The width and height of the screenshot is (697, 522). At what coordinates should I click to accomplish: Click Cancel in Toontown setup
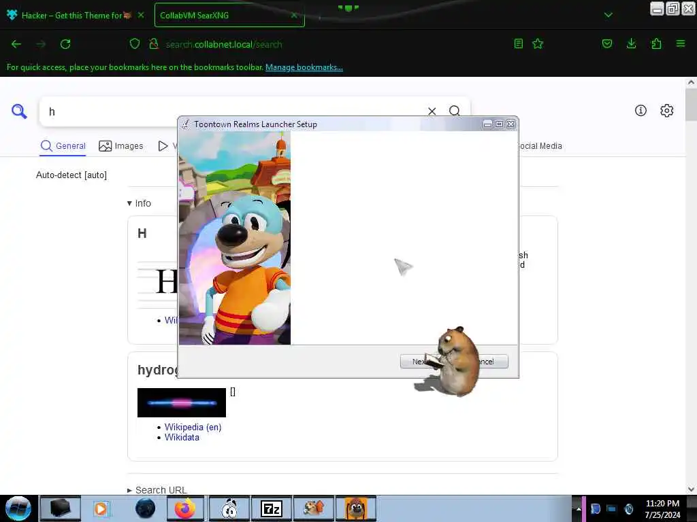[x=493, y=362]
